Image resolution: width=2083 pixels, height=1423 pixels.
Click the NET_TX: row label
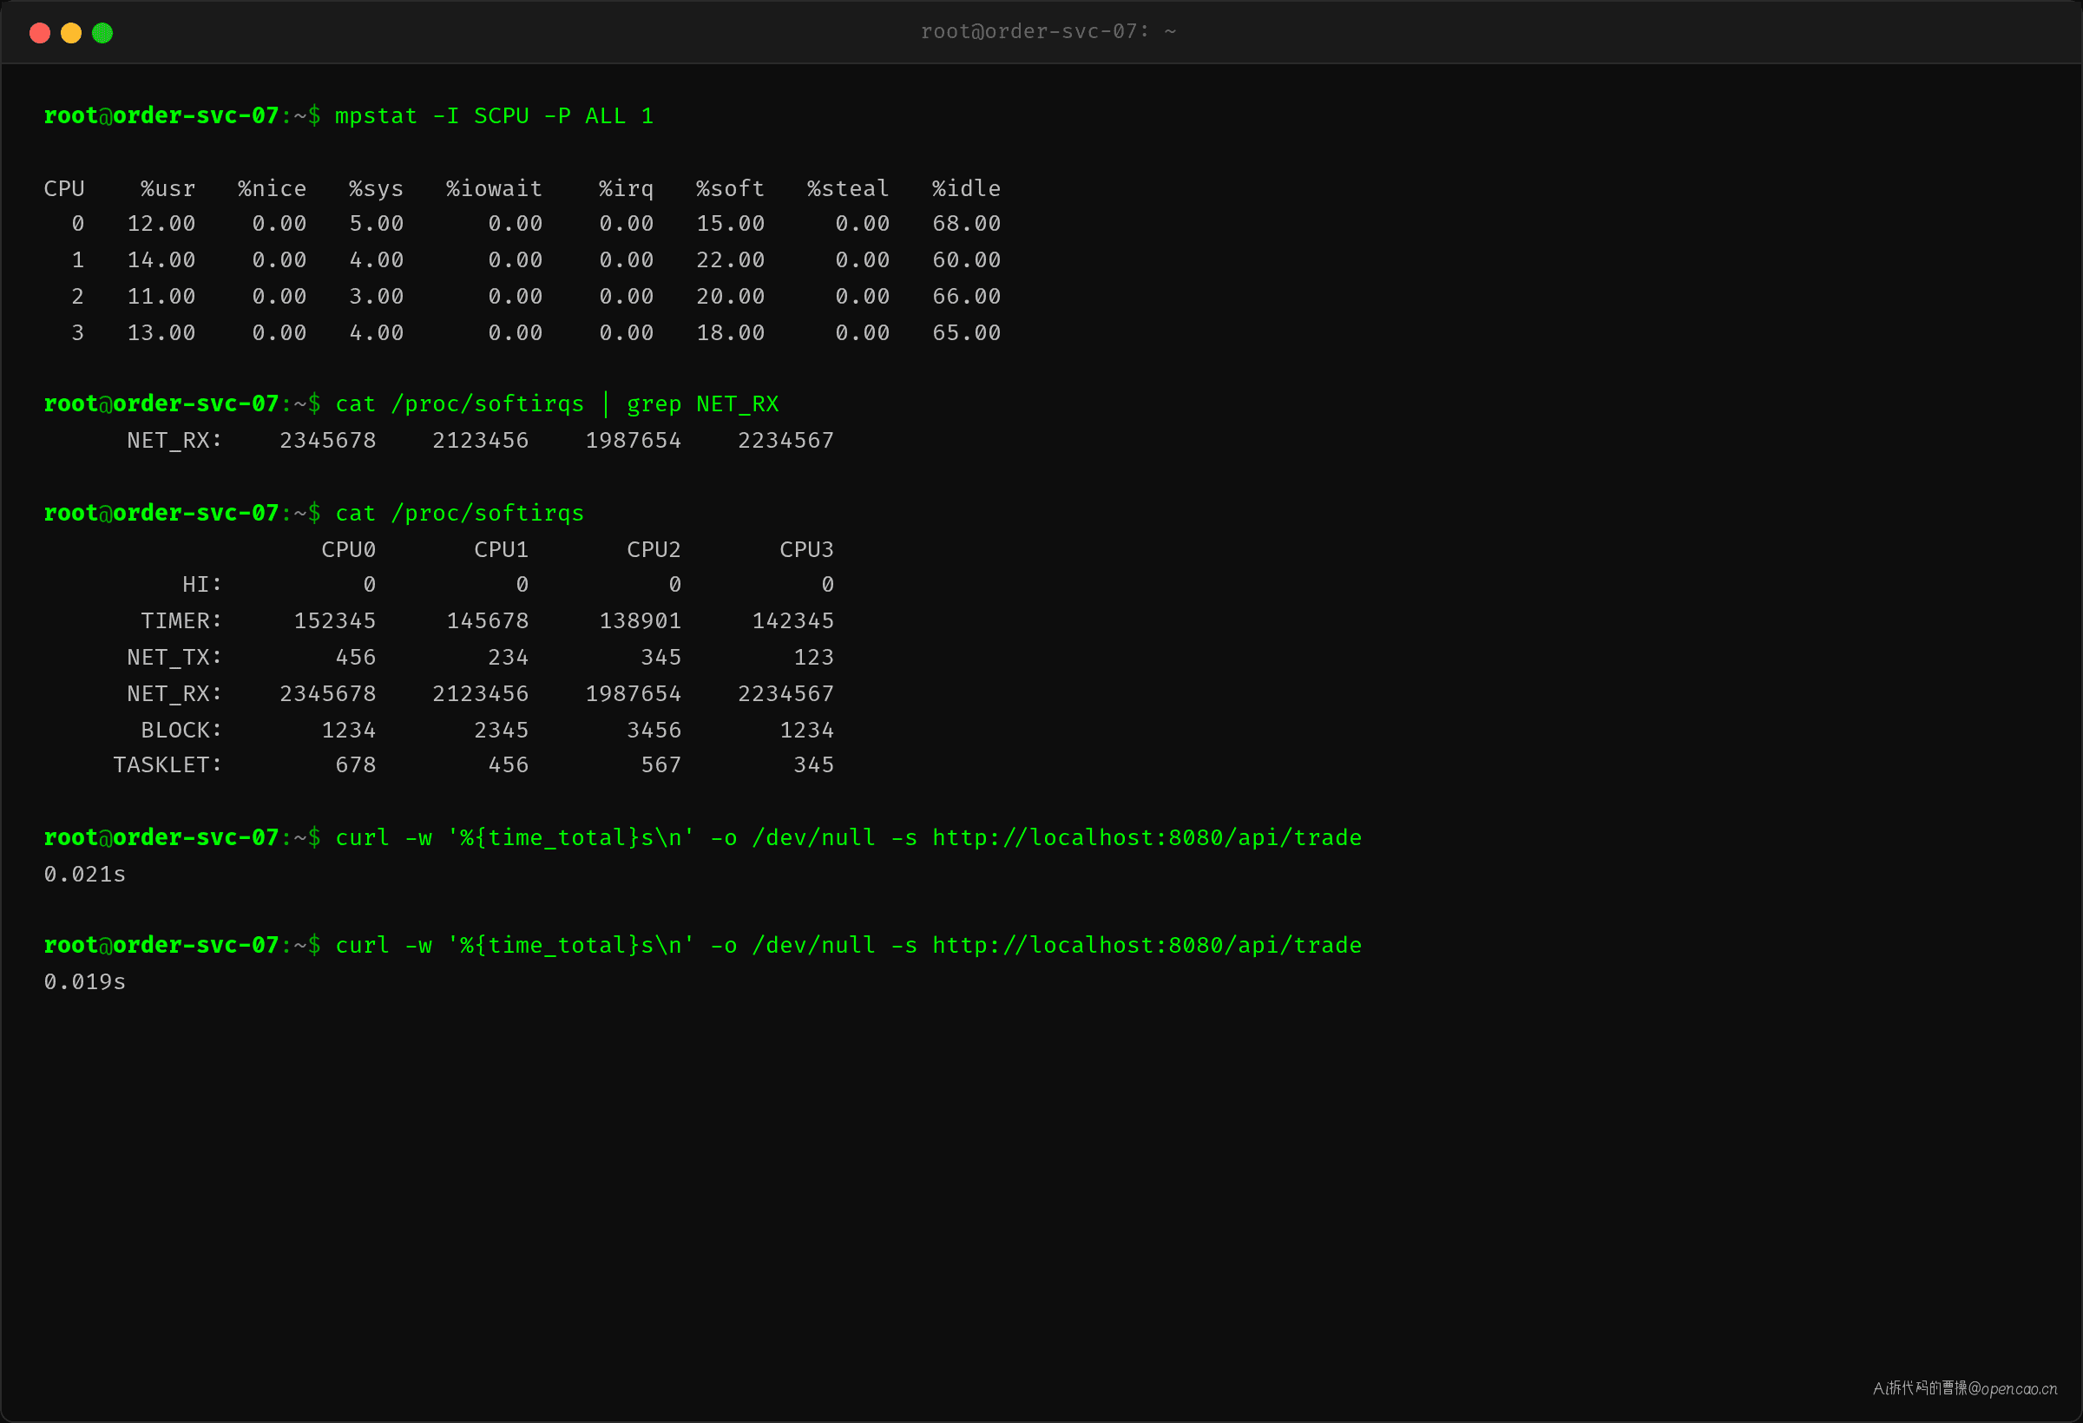pyautogui.click(x=174, y=658)
